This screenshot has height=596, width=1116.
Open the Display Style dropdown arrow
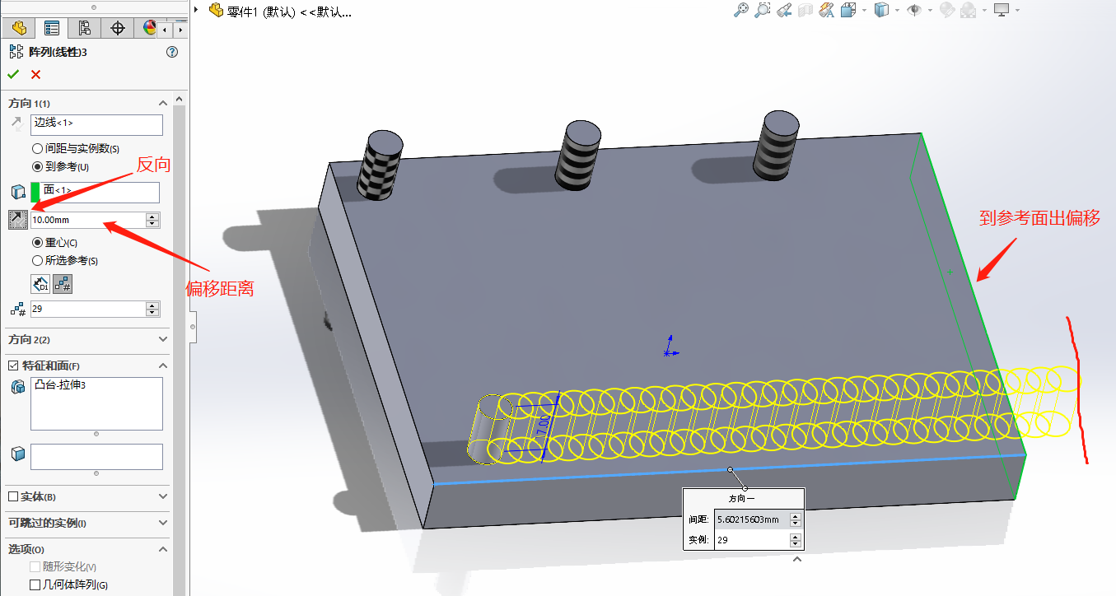[897, 11]
